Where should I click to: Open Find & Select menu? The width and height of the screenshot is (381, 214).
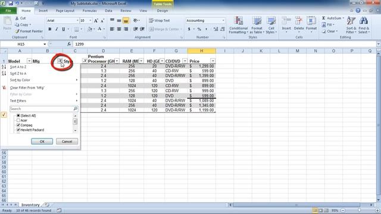[x=364, y=25]
